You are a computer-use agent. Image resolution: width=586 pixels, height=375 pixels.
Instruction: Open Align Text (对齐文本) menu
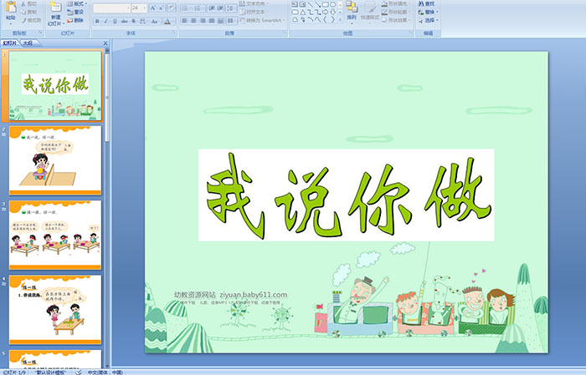[254, 12]
